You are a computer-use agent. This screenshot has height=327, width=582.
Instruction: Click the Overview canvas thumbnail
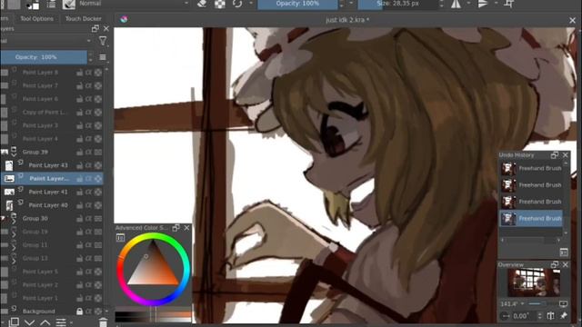pyautogui.click(x=534, y=282)
